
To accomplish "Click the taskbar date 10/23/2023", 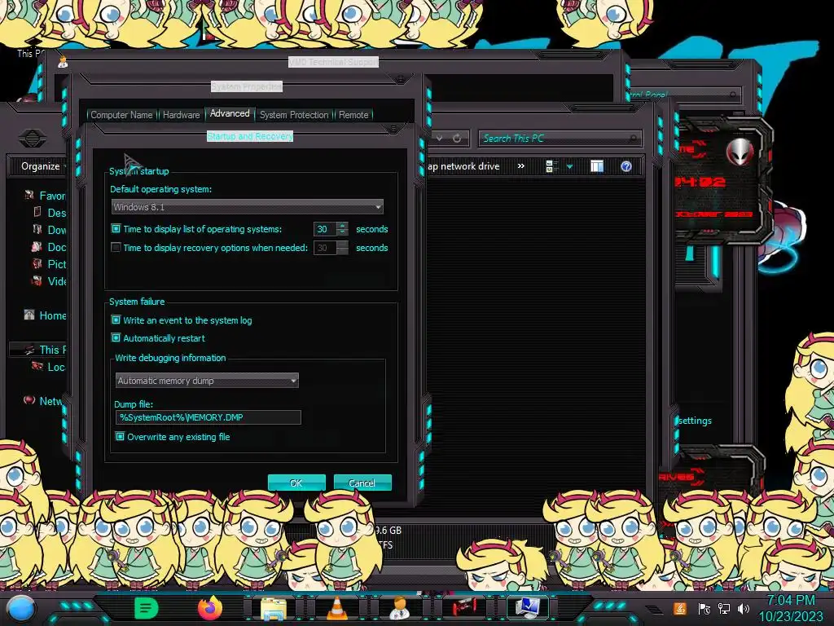I will 790,616.
